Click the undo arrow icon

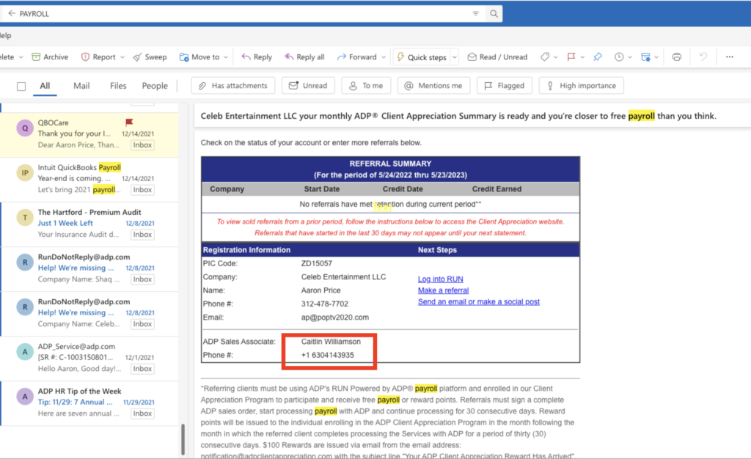pyautogui.click(x=703, y=57)
